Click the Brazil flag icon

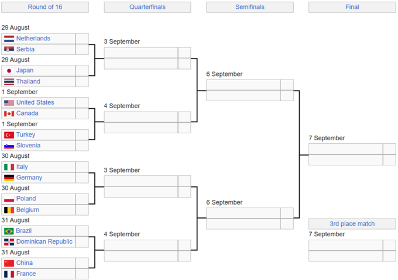coord(9,231)
